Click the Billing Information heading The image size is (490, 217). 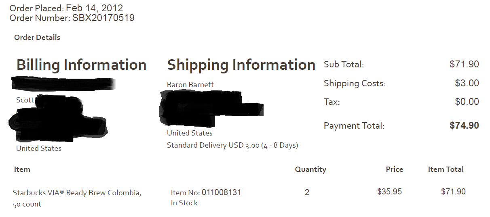tap(81, 65)
